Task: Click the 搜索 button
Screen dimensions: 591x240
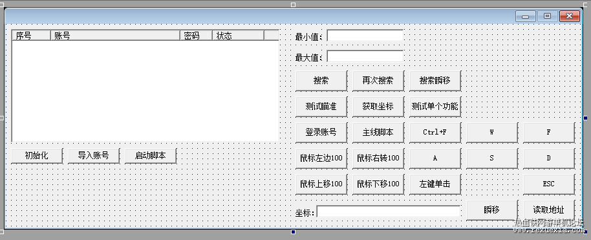Action: click(321, 81)
